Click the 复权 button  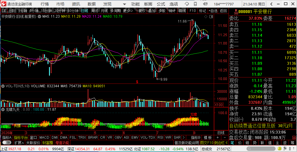click(142, 11)
